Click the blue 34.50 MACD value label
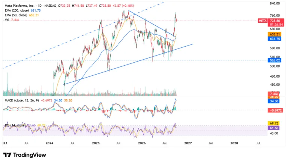 coord(273,101)
